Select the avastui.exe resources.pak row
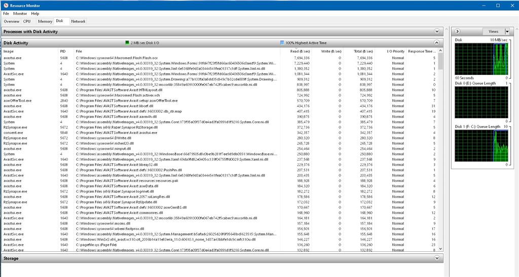The image size is (519, 277). click(x=219, y=180)
